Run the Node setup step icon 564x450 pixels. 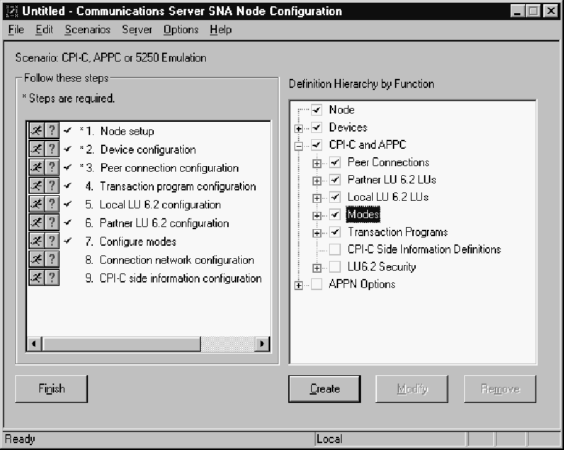[37, 130]
